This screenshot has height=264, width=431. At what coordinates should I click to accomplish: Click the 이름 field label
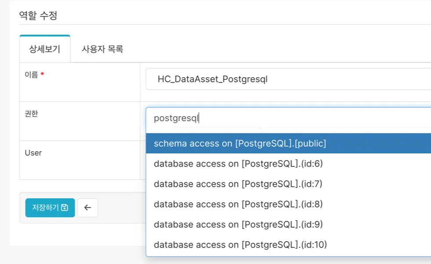[31, 75]
